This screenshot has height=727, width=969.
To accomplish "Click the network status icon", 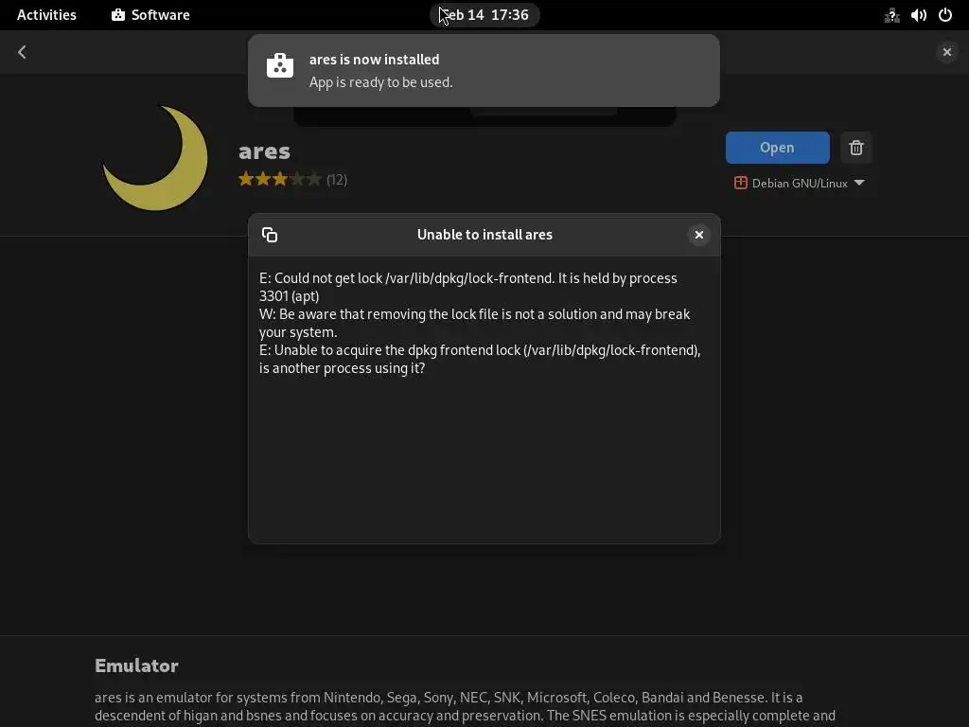I will pos(891,15).
